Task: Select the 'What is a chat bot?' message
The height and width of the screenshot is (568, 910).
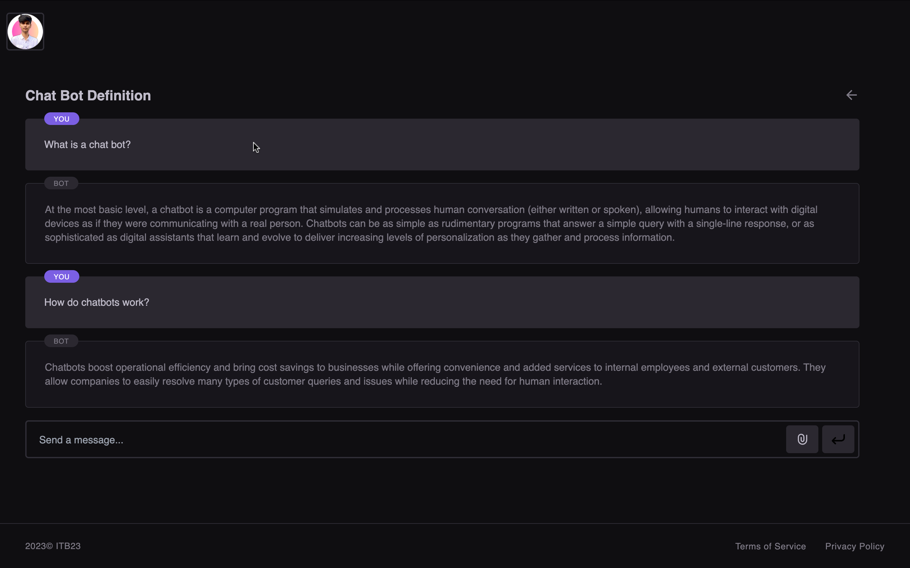Action: click(87, 145)
